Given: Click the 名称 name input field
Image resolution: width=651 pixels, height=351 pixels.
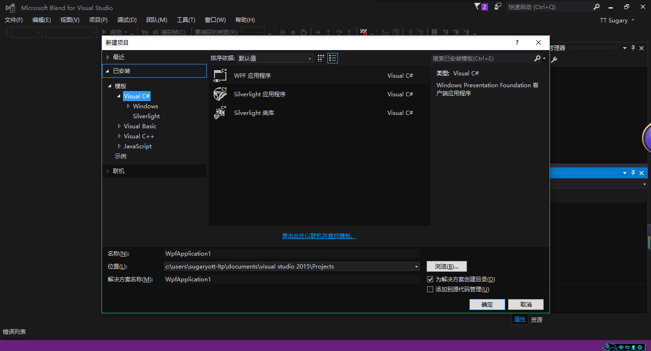Looking at the screenshot, I should [x=292, y=254].
